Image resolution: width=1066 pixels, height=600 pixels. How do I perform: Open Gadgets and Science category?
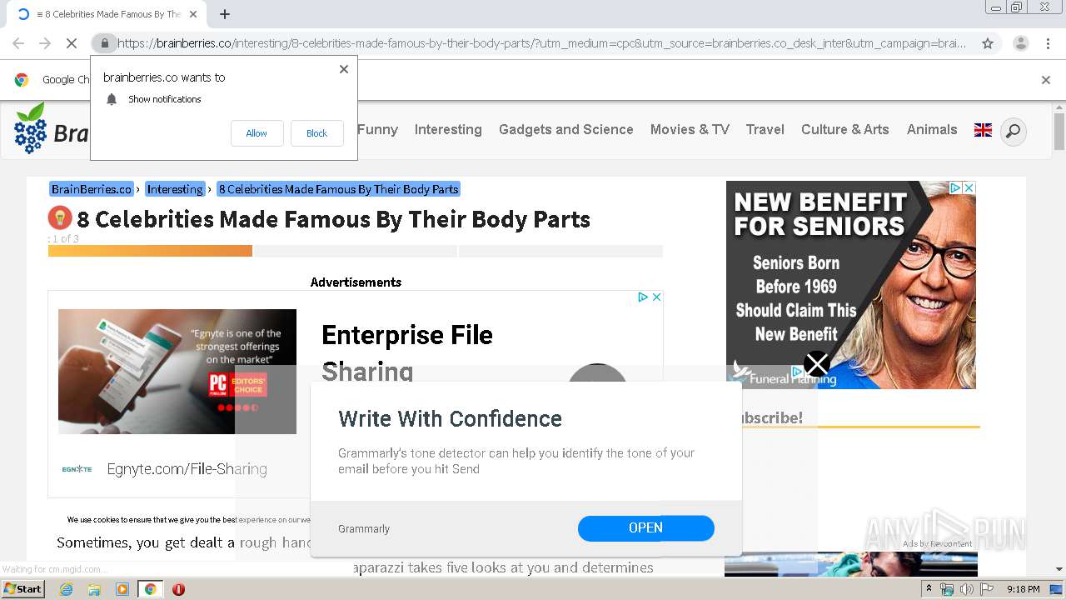click(x=565, y=130)
